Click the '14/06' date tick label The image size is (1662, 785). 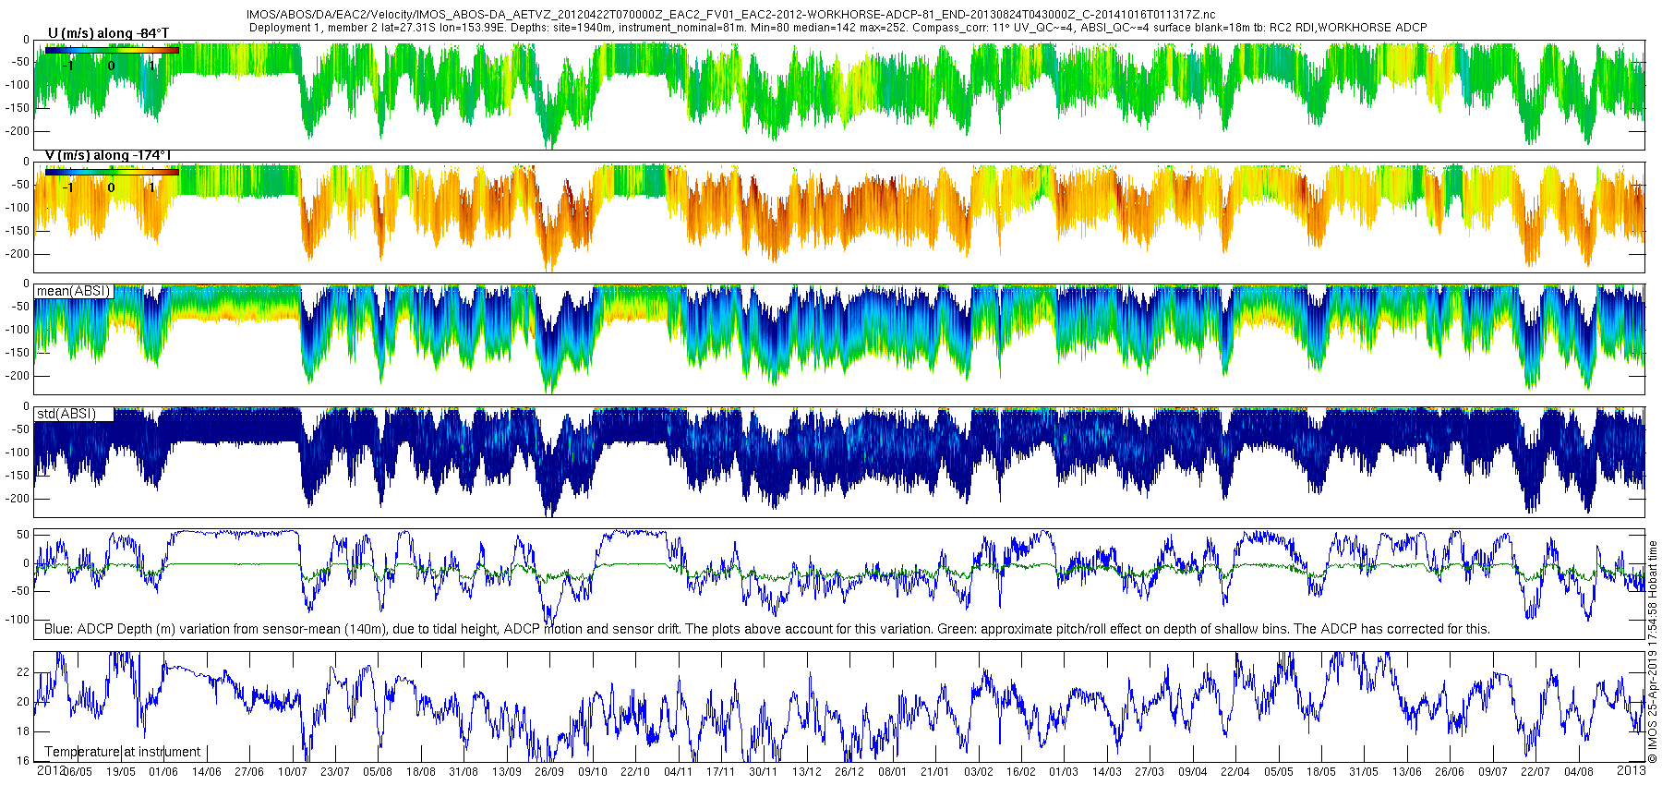[206, 772]
